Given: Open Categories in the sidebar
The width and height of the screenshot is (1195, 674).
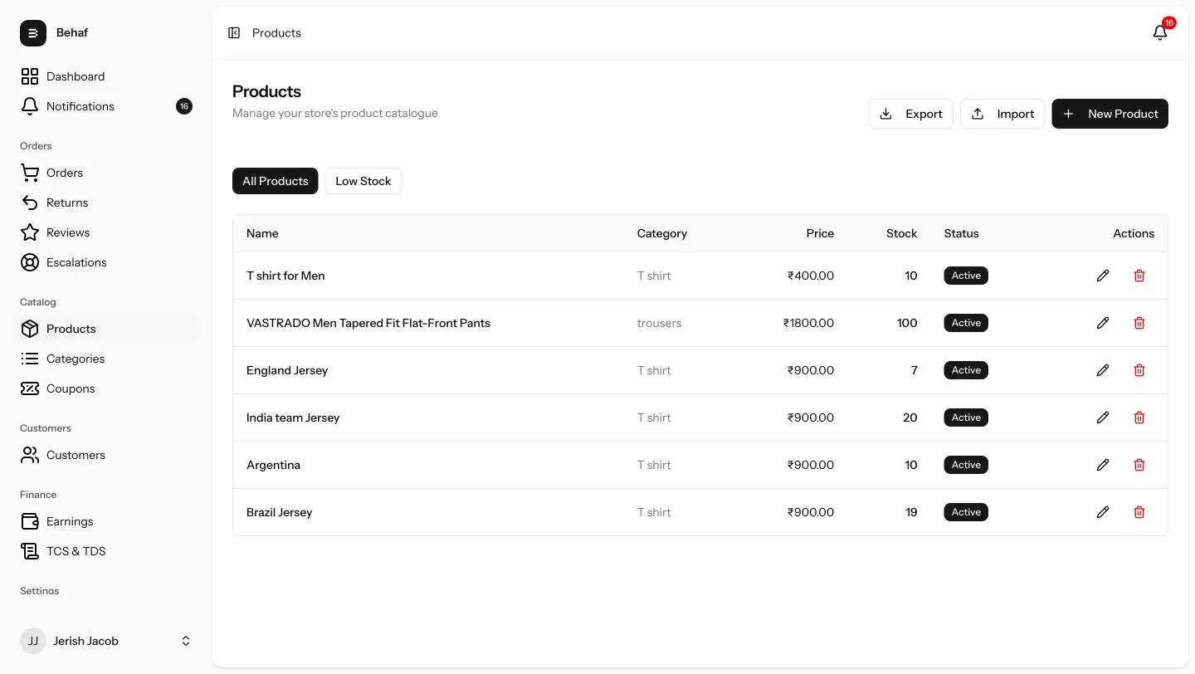Looking at the screenshot, I should coord(106,359).
